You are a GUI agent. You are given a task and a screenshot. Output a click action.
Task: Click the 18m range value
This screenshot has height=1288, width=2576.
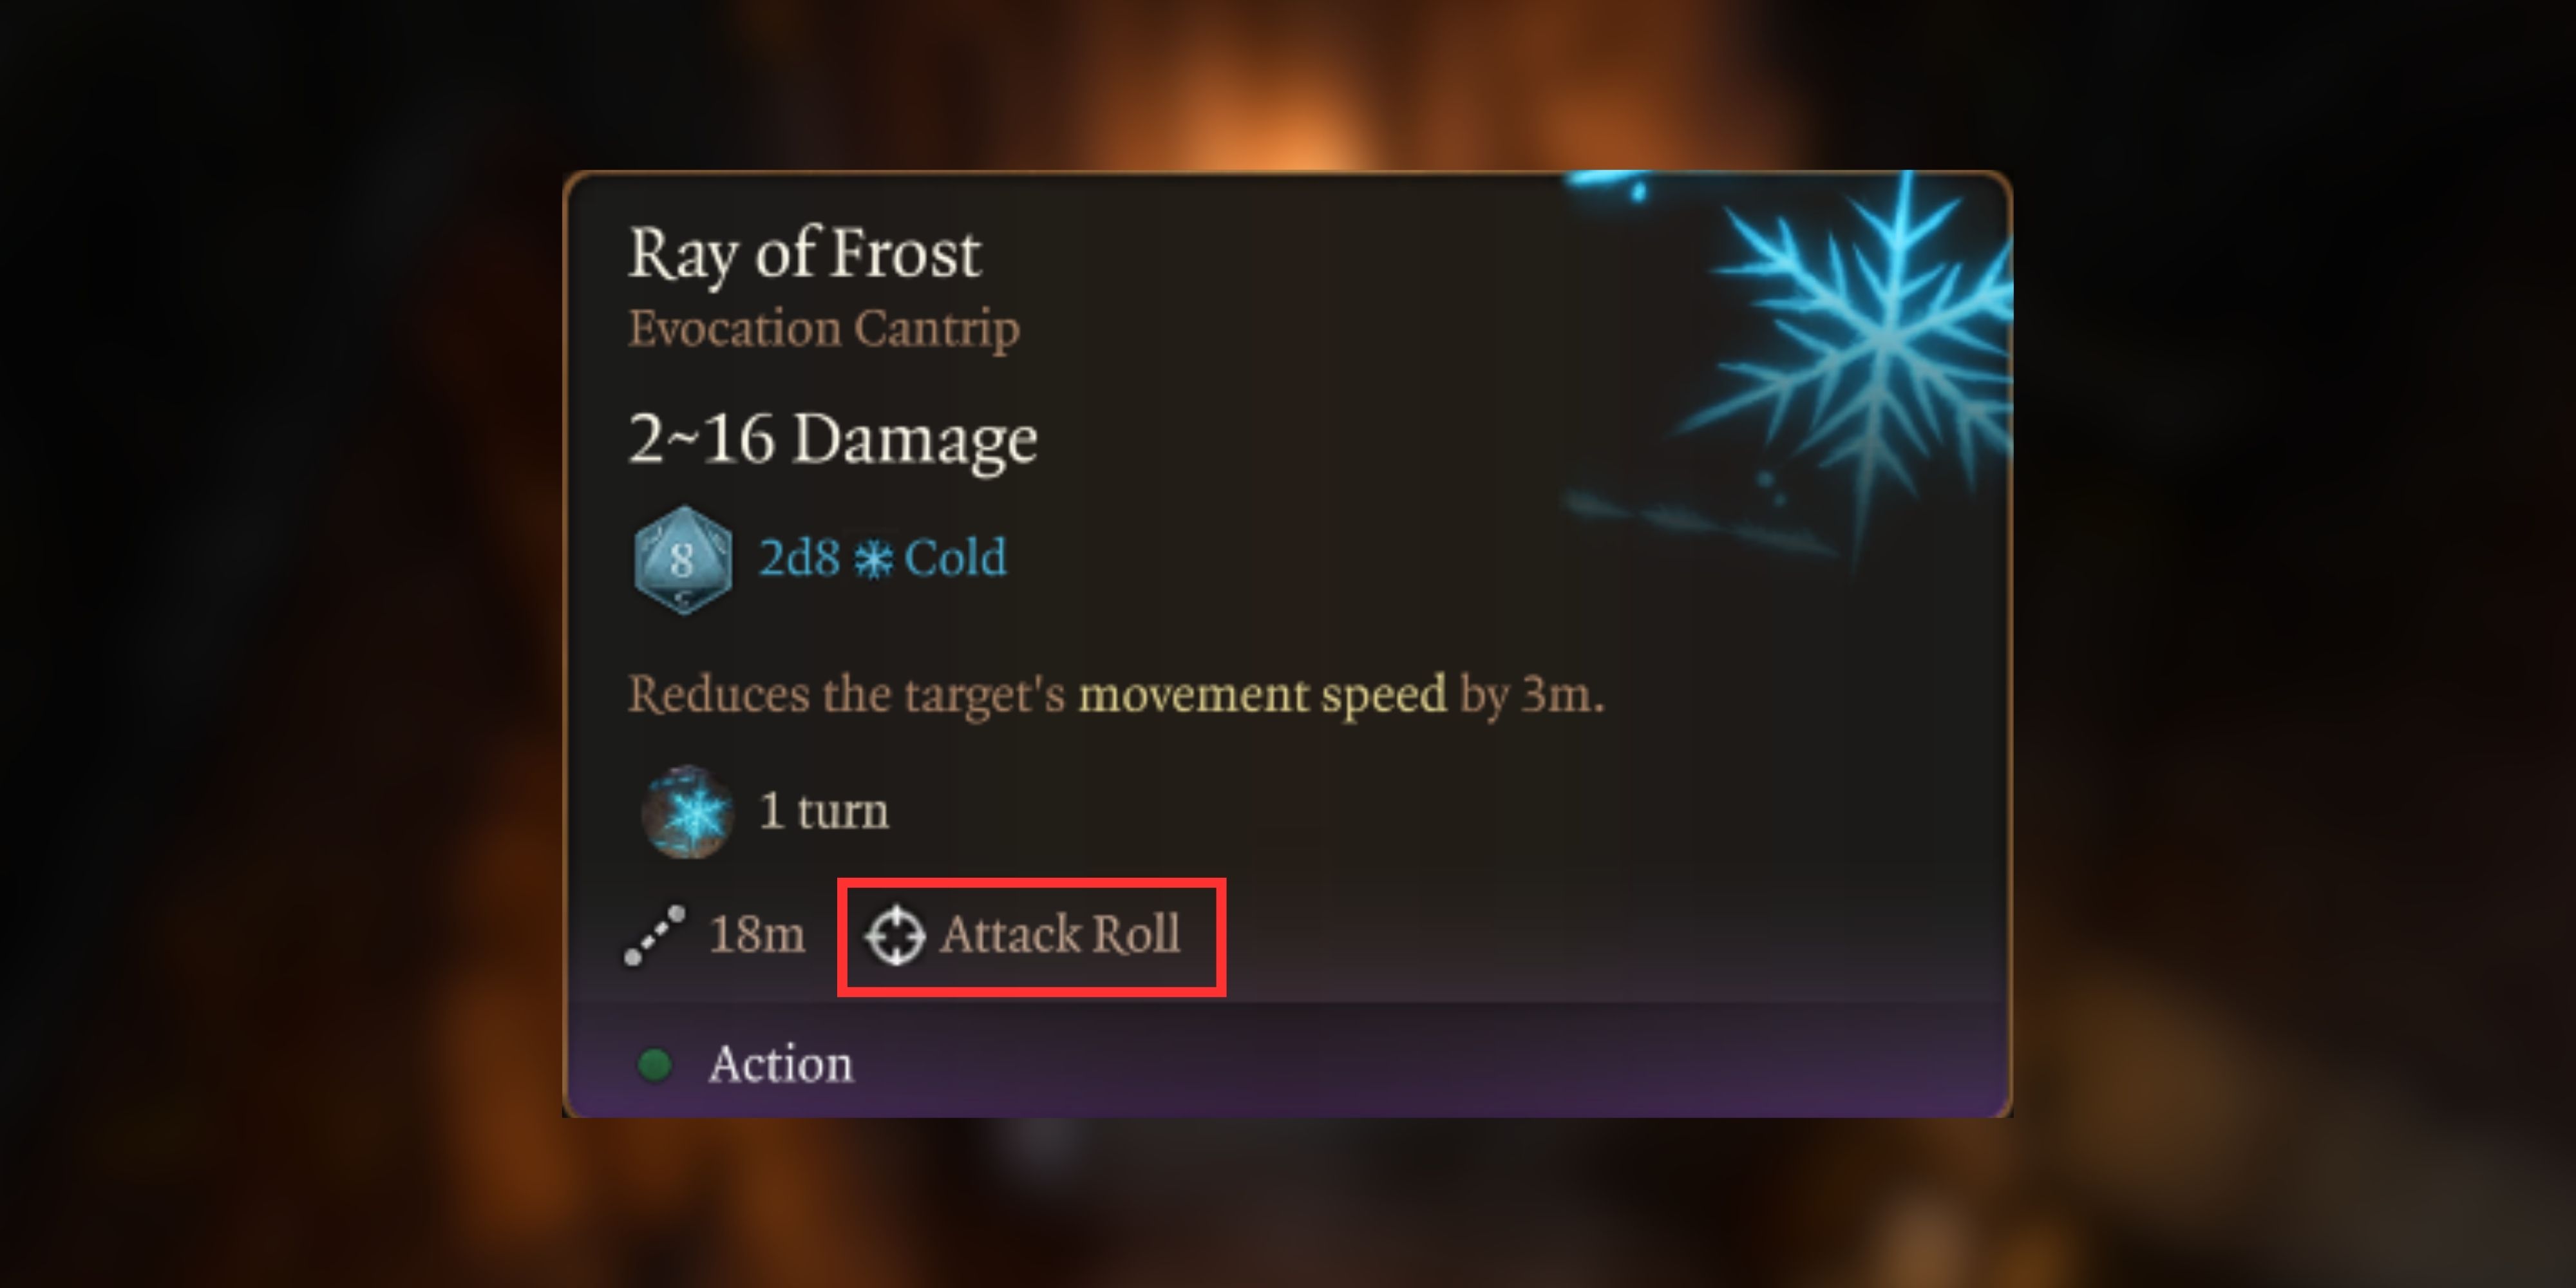(x=756, y=935)
